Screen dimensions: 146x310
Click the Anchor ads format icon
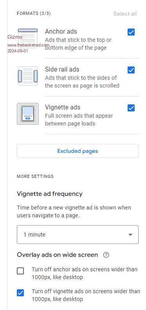pos(28,38)
